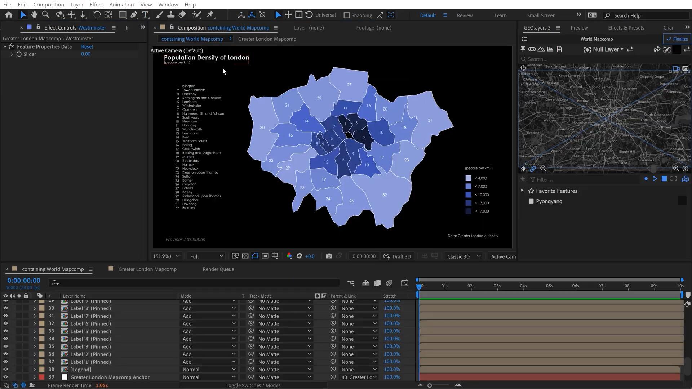Select the Pen tool
The height and width of the screenshot is (389, 692).
(x=134, y=15)
